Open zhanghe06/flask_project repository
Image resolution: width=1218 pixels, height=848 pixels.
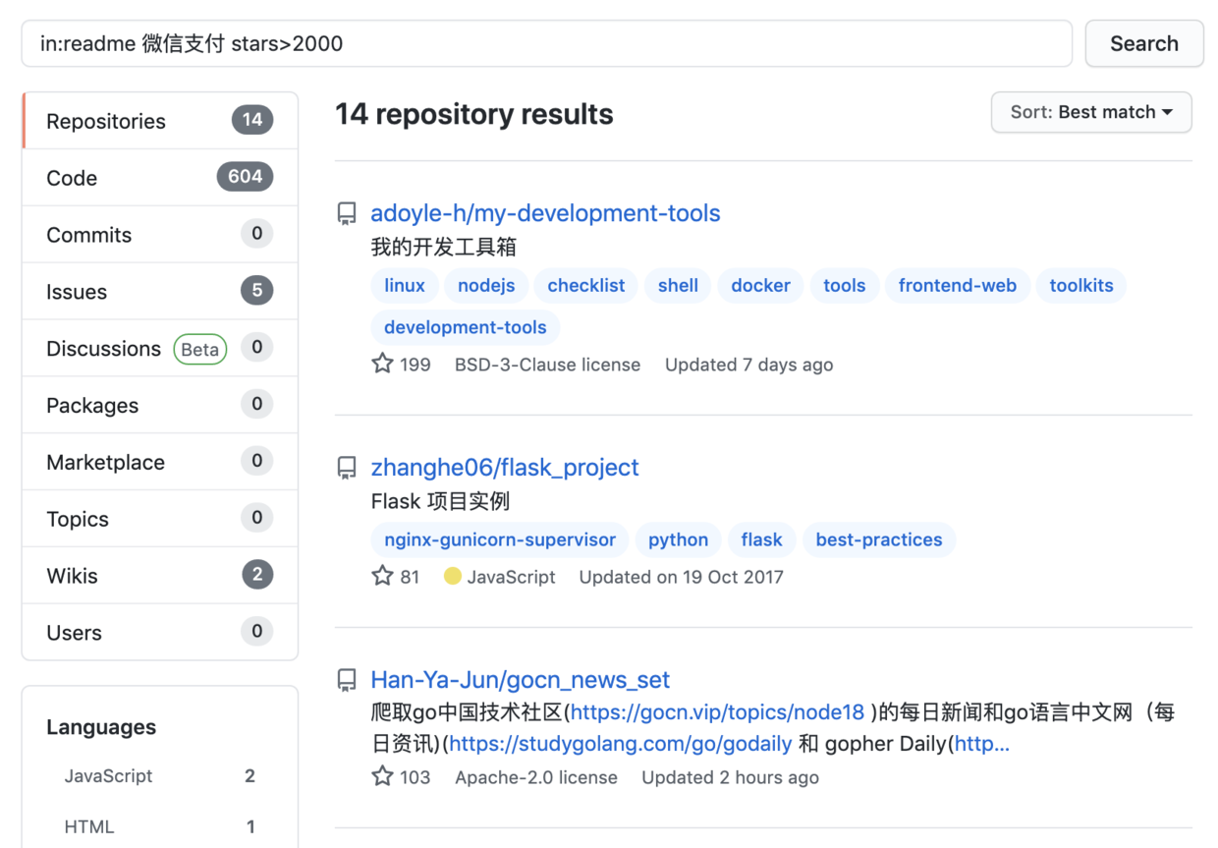pyautogui.click(x=505, y=468)
